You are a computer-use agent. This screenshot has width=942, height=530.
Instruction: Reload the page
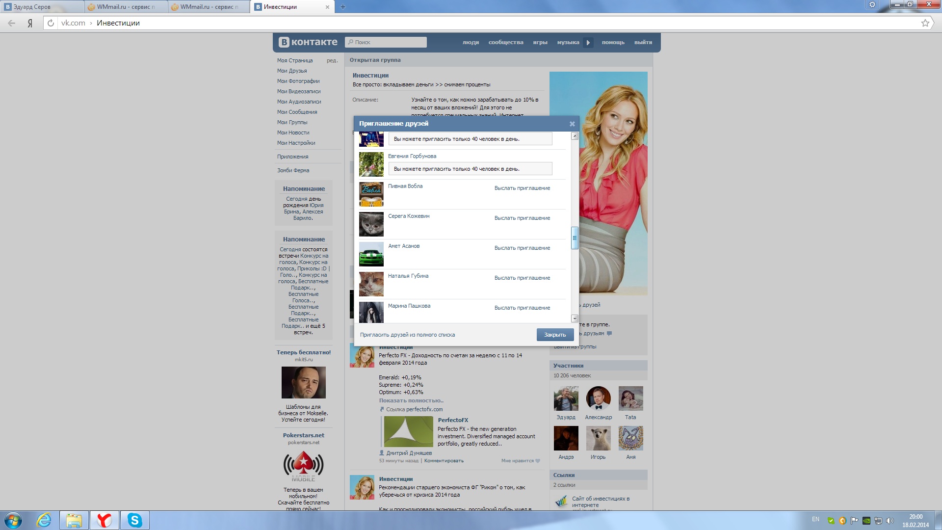[x=51, y=23]
